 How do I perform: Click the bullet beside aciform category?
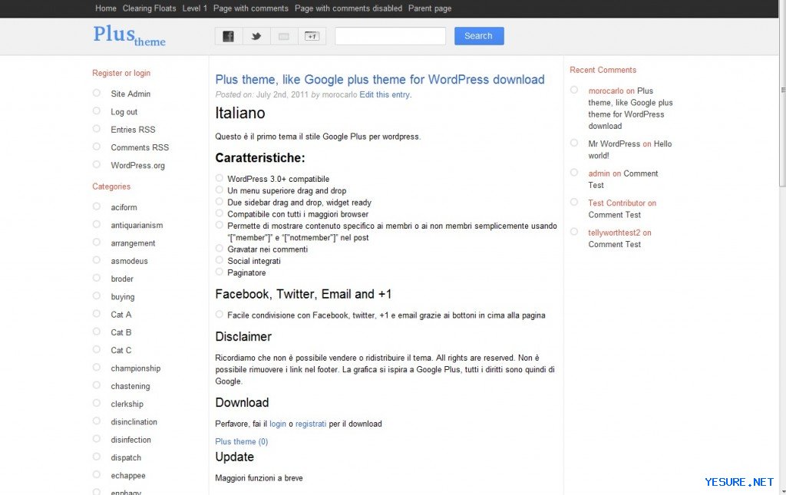click(97, 206)
